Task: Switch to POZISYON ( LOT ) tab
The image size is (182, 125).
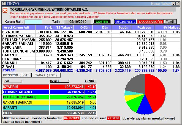Action: [x=16, y=75]
